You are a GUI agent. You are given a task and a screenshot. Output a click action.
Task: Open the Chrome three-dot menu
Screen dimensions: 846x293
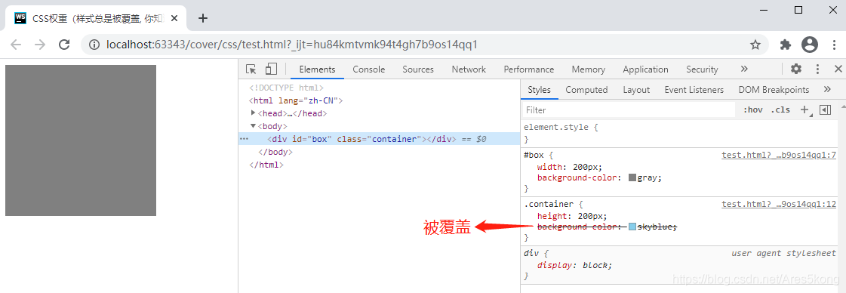click(x=834, y=45)
